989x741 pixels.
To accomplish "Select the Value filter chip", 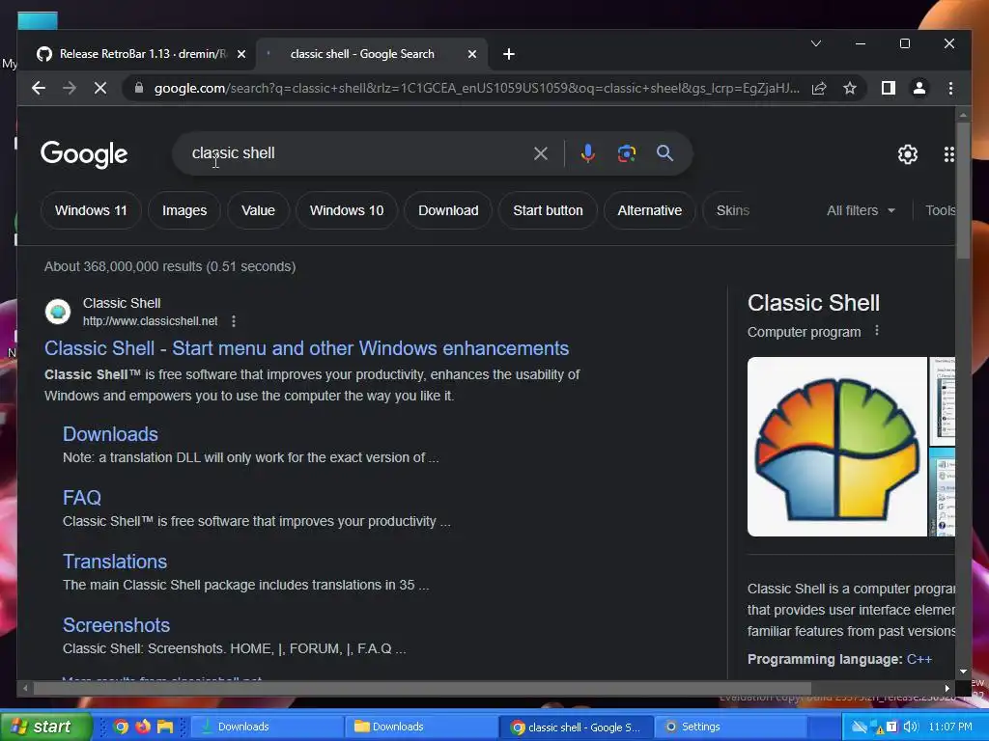I will [x=258, y=210].
